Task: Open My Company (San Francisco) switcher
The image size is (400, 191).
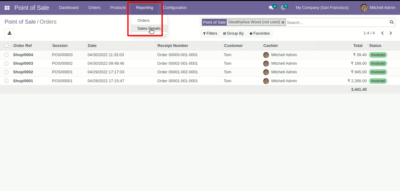Action: pos(322,8)
